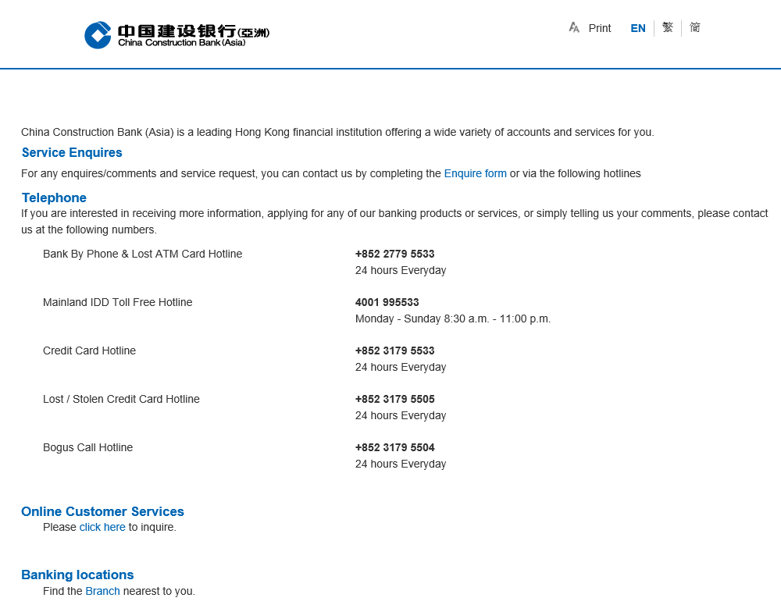Click the Service Enquires heading
The width and height of the screenshot is (781, 612).
(x=72, y=152)
